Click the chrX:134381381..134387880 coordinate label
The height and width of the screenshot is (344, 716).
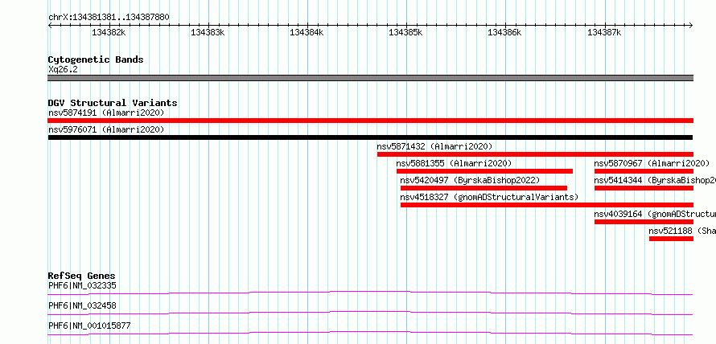(109, 18)
